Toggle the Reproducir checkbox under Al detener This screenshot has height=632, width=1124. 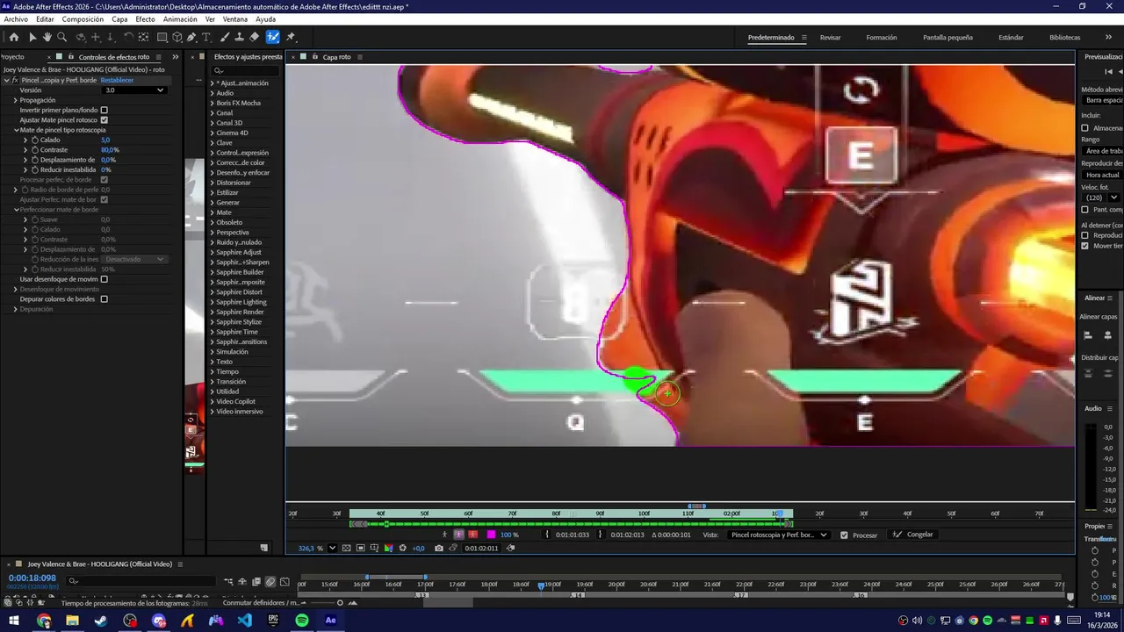coord(1084,235)
